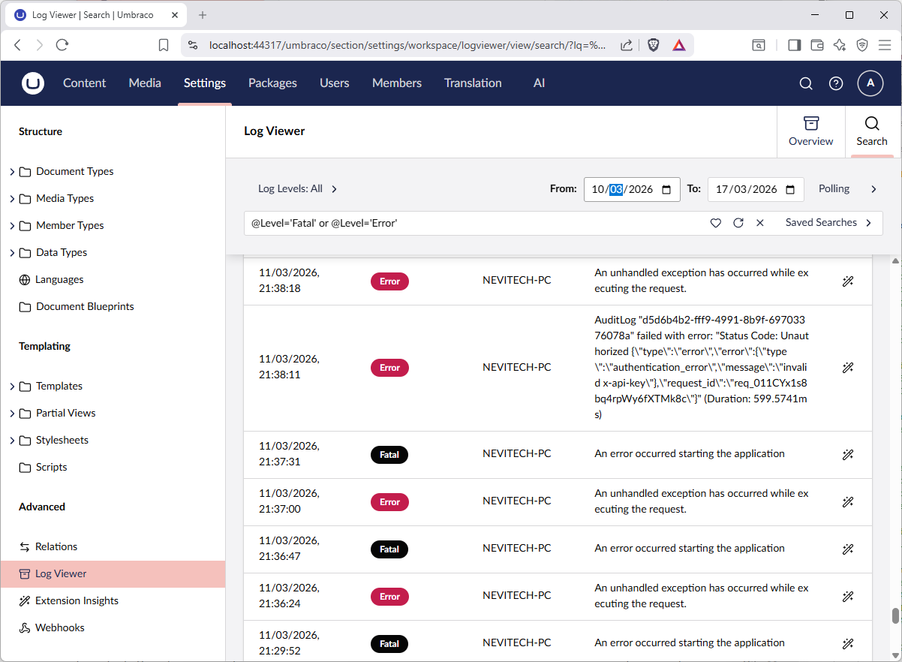Open the magic wand options for the Fatal 21:37:31 entry

point(848,454)
